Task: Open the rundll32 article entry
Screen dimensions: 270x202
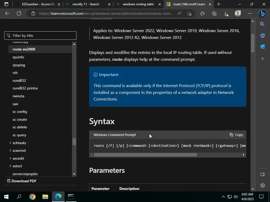Action: click(x=19, y=80)
